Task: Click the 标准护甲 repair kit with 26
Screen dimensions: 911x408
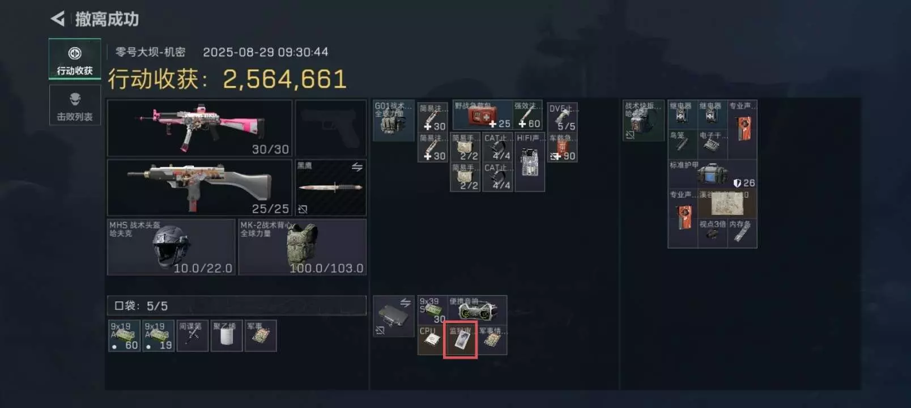Action: [x=712, y=175]
